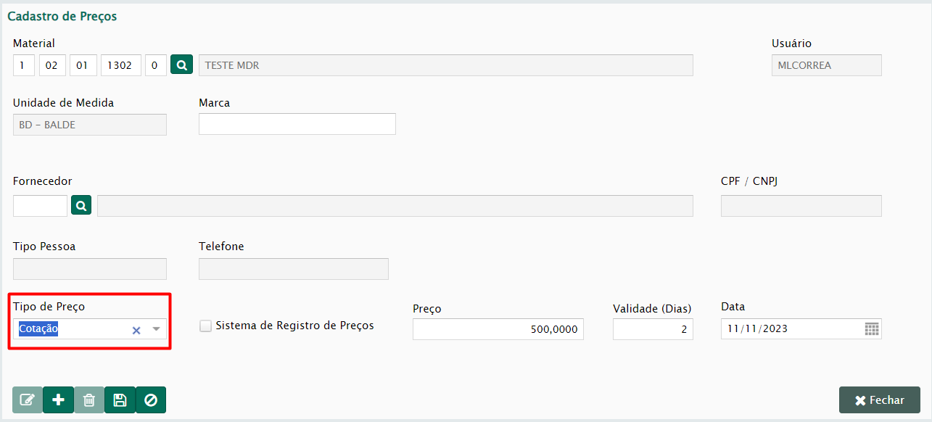
Task: Save the record with the floppy icon
Action: (x=120, y=400)
